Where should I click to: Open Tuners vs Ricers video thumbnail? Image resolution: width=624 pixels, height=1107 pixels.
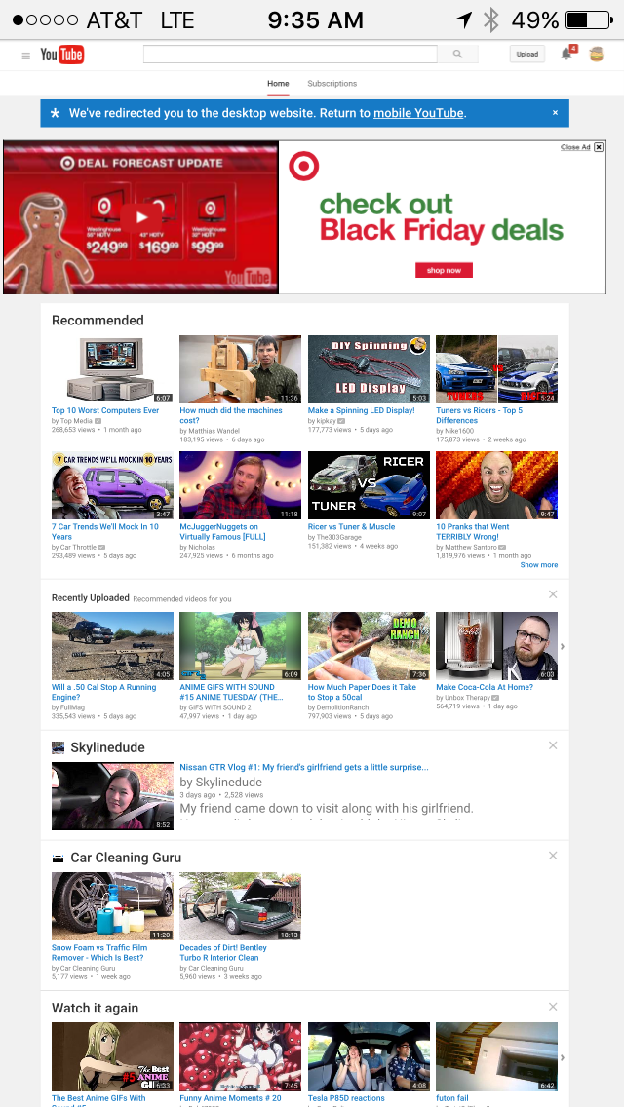(x=497, y=368)
